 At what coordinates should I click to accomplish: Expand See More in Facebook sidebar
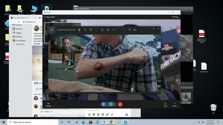coord(19,44)
